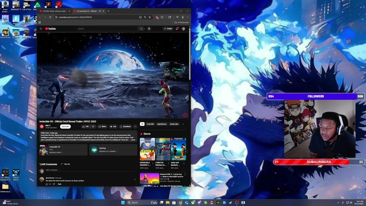
Task: Open the IGN channel avatar
Action: 42,126
